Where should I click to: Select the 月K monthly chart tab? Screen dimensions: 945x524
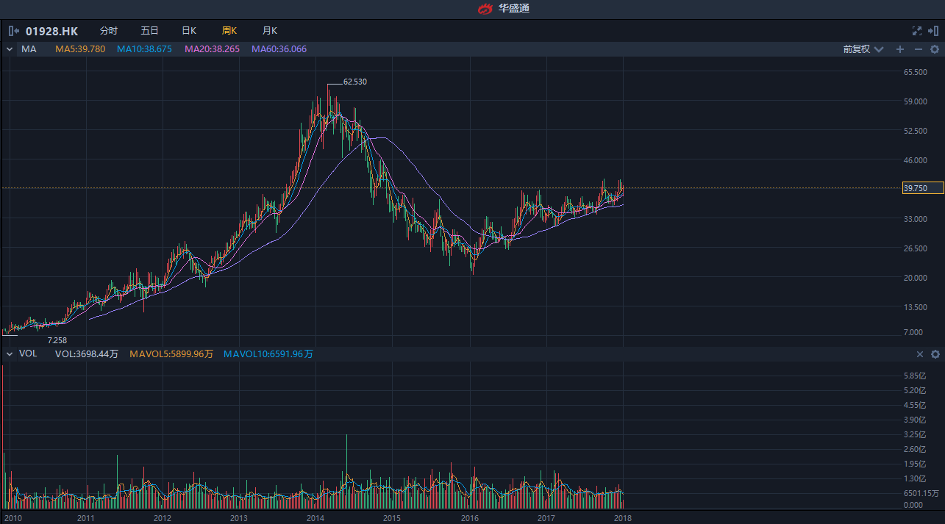coord(270,31)
